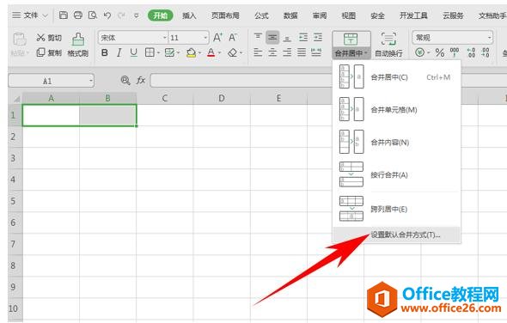Cut selection with 剪切
Image resolution: width=507 pixels, height=323 pixels.
[49, 38]
